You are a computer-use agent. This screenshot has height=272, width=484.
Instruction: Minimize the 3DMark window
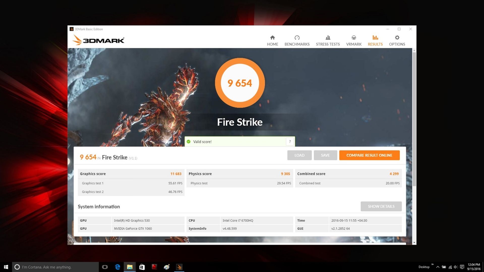click(388, 29)
